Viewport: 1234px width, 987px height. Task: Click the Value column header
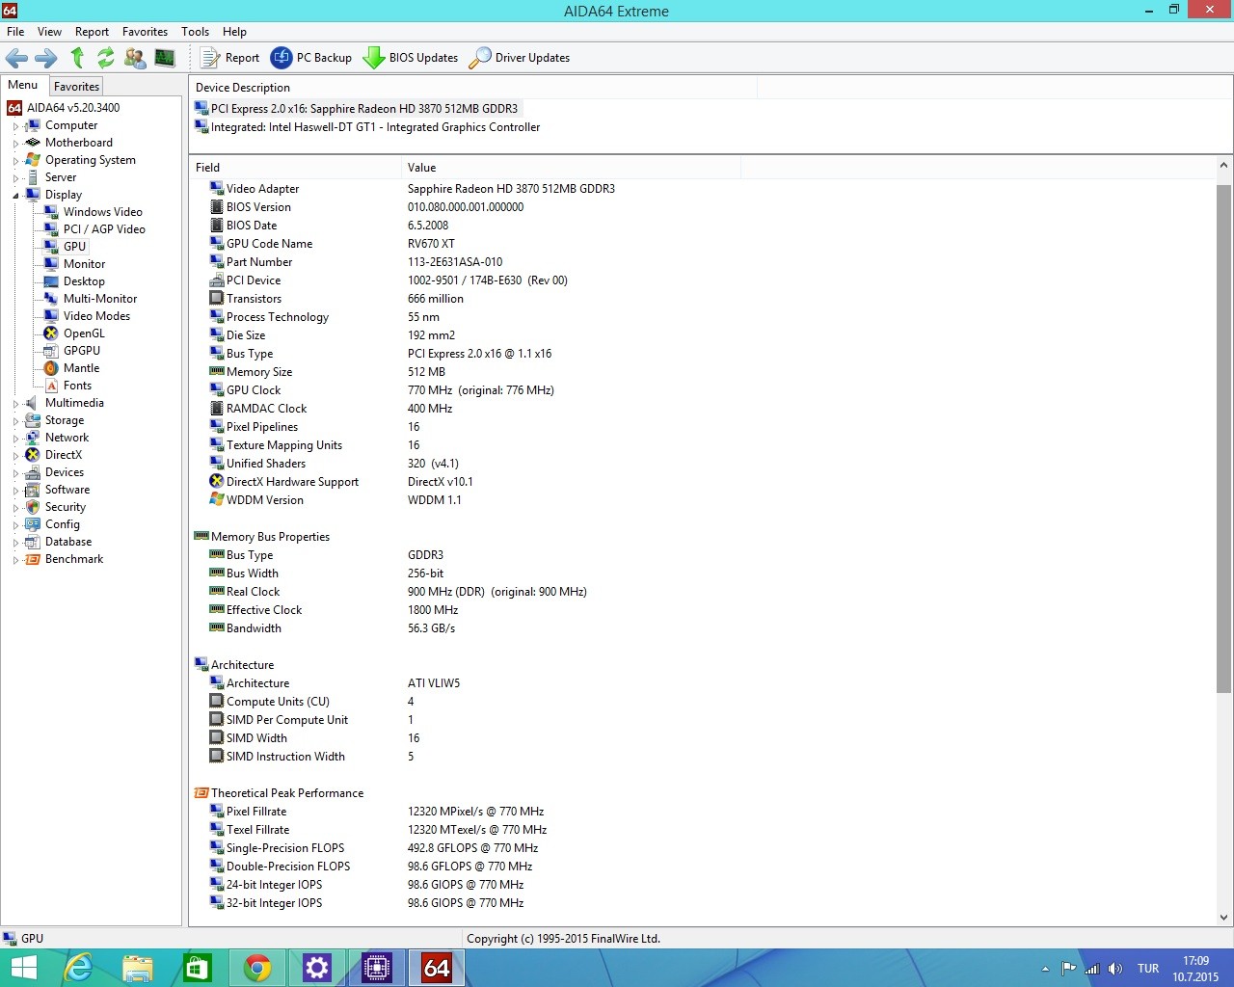[x=571, y=168]
